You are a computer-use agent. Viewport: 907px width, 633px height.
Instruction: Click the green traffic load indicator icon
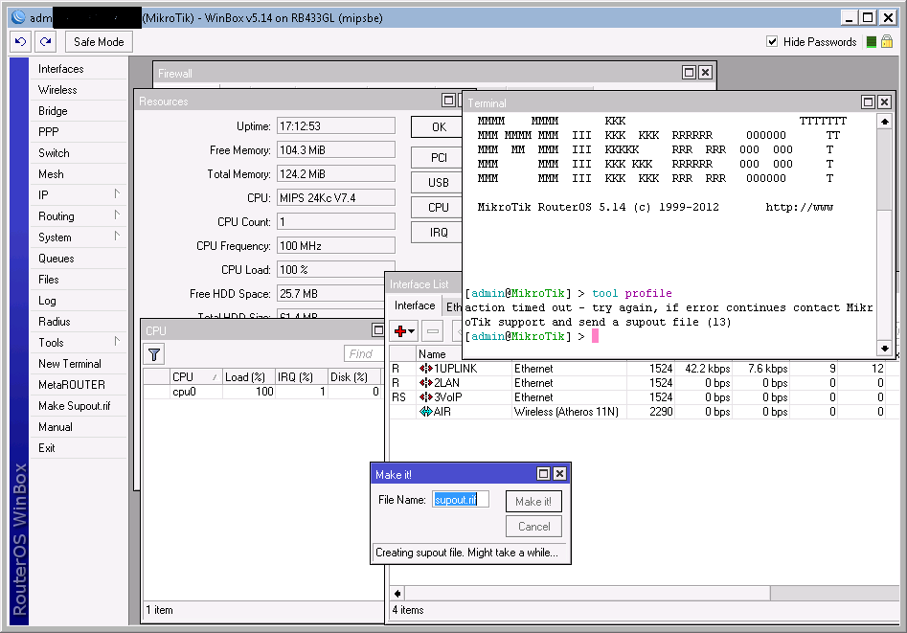click(871, 42)
